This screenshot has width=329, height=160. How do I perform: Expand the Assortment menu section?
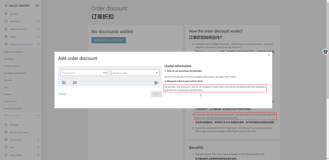point(38,21)
